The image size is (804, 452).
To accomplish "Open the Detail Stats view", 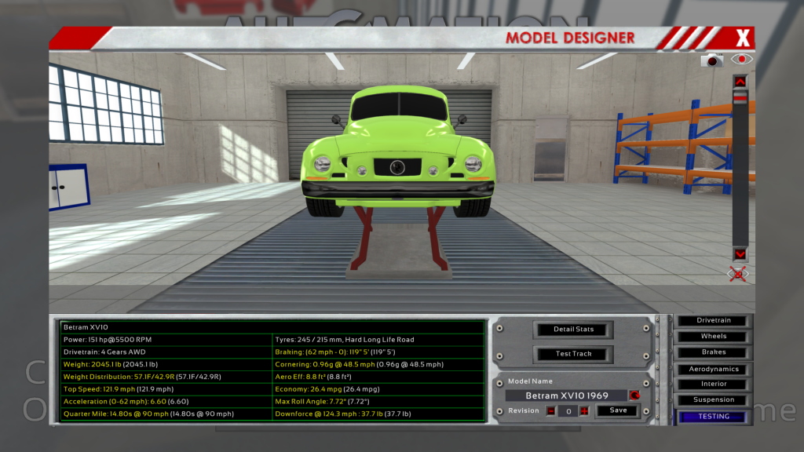I will (574, 329).
